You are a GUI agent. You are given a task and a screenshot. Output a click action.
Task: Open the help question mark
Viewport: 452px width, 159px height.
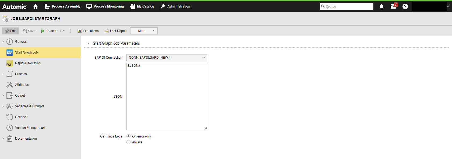[405, 6]
